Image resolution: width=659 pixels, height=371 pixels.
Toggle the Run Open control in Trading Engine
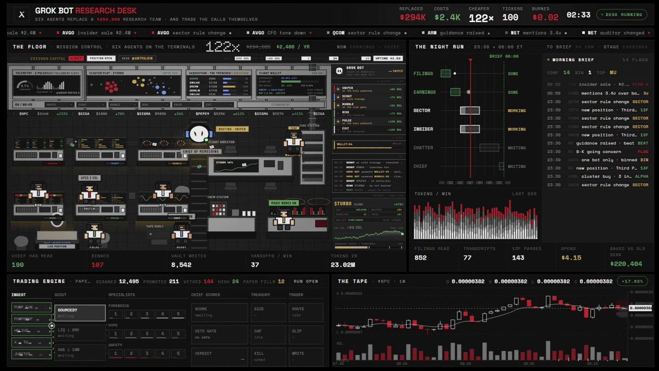pyautogui.click(x=306, y=281)
